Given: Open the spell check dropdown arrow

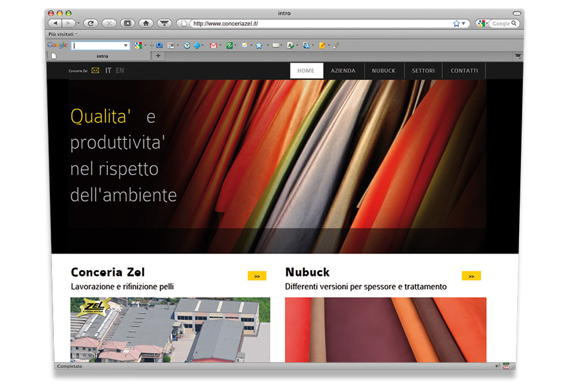Looking at the screenshot, I should pyautogui.click(x=297, y=45).
